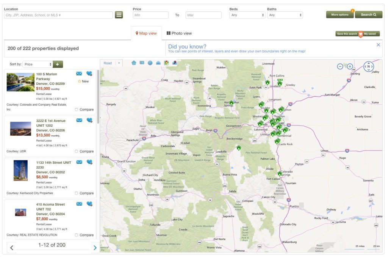Open the 3222 E 1st Avenue photo

tap(21, 128)
